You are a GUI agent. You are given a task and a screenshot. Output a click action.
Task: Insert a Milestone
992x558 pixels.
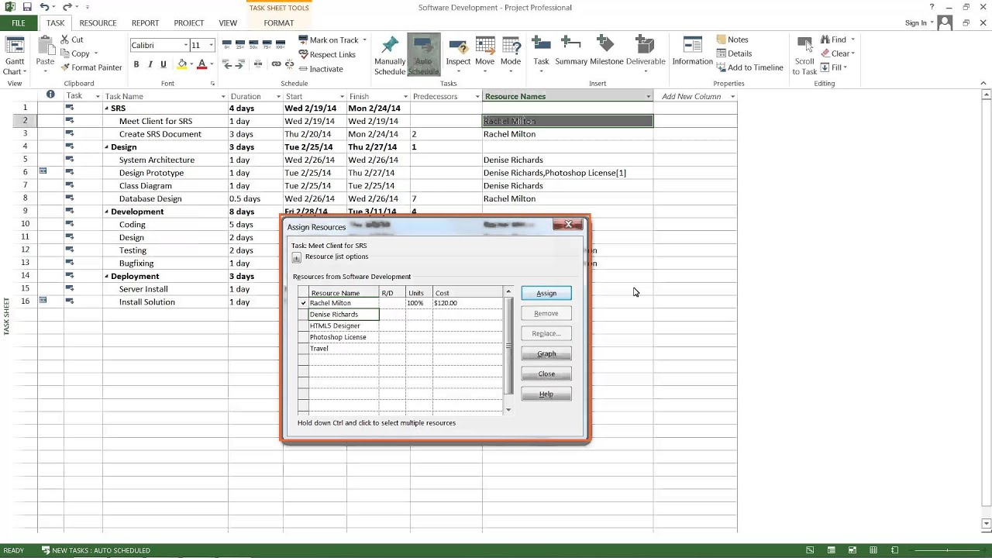pyautogui.click(x=607, y=51)
